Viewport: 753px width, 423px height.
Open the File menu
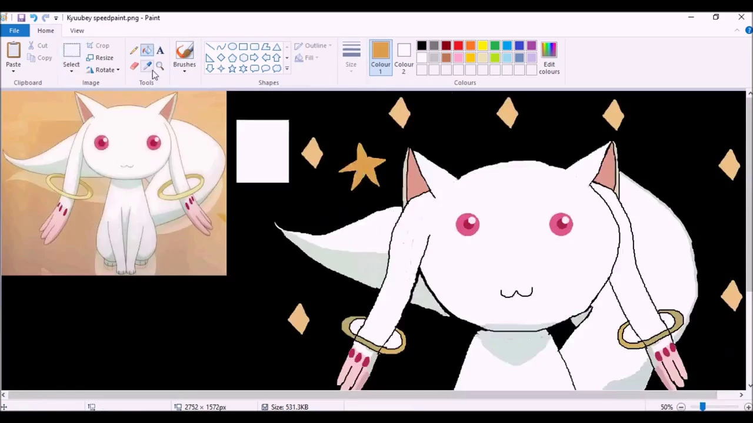(14, 31)
